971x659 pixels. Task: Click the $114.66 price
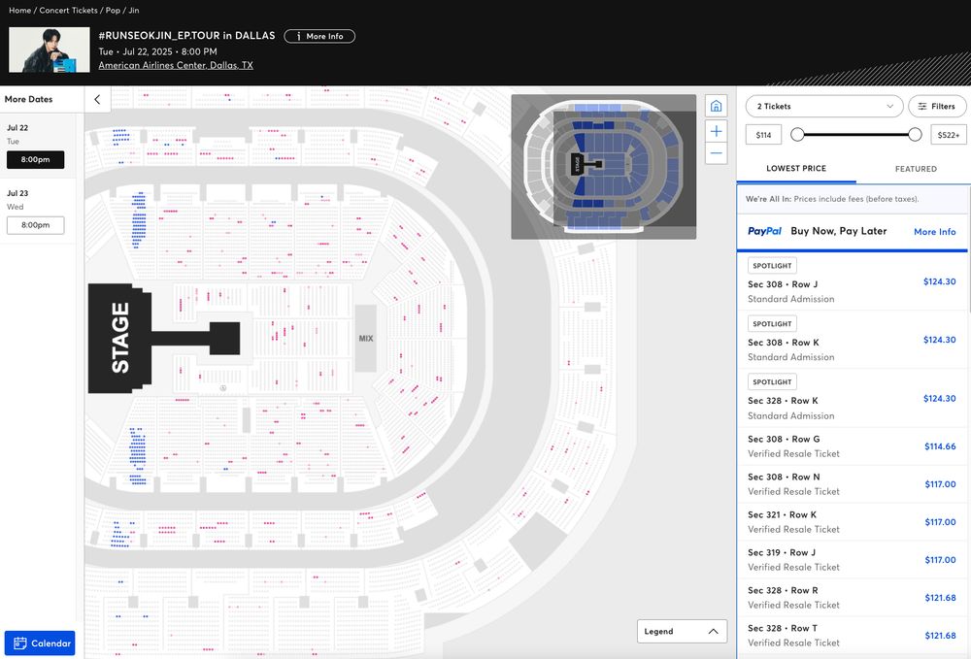click(x=940, y=446)
